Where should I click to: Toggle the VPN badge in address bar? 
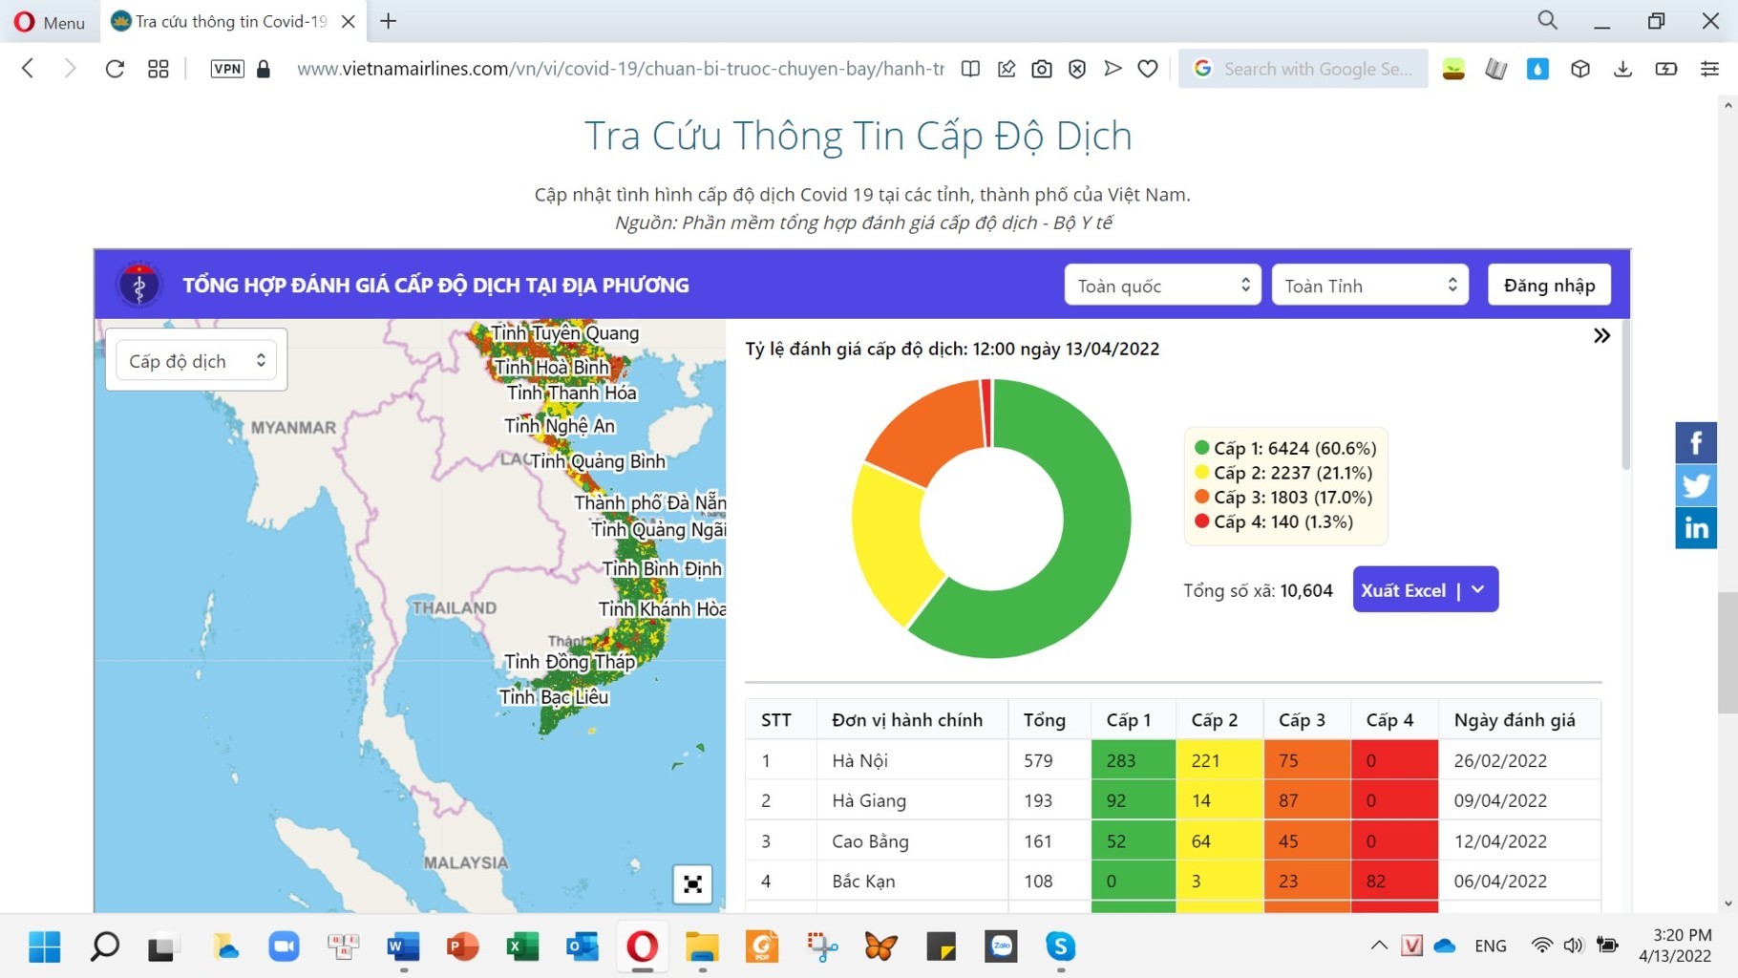coord(227,69)
